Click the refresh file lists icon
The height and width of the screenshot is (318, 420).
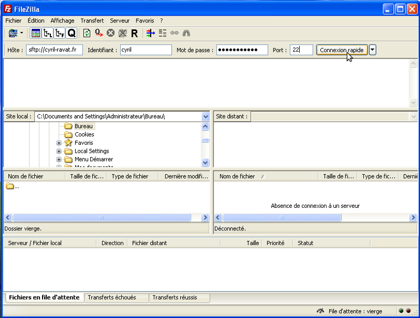click(87, 33)
